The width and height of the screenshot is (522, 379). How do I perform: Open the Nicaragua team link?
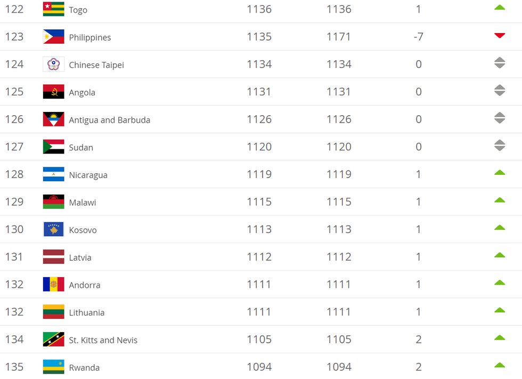tap(88, 175)
